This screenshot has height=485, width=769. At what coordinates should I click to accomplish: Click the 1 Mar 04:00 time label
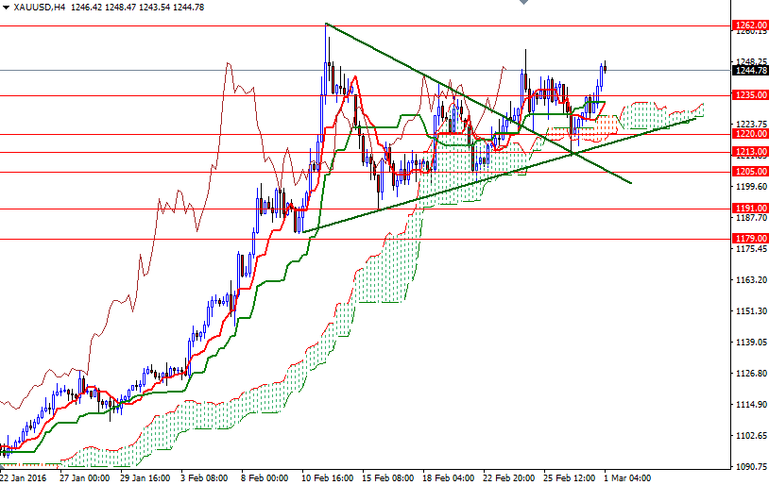click(627, 478)
